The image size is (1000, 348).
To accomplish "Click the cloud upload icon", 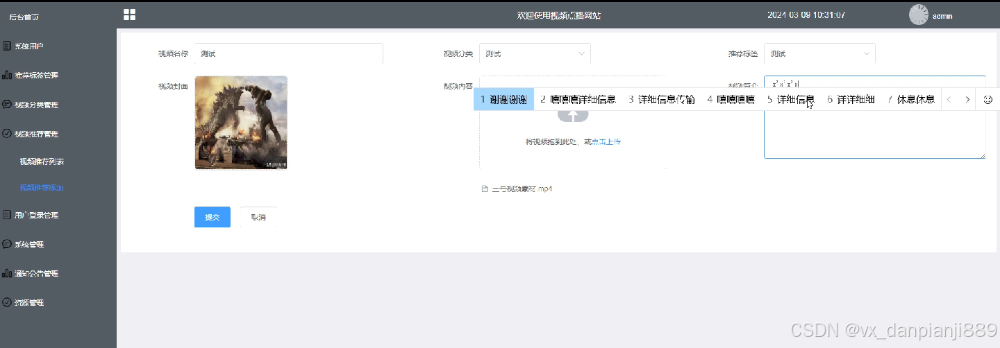I will point(573,114).
